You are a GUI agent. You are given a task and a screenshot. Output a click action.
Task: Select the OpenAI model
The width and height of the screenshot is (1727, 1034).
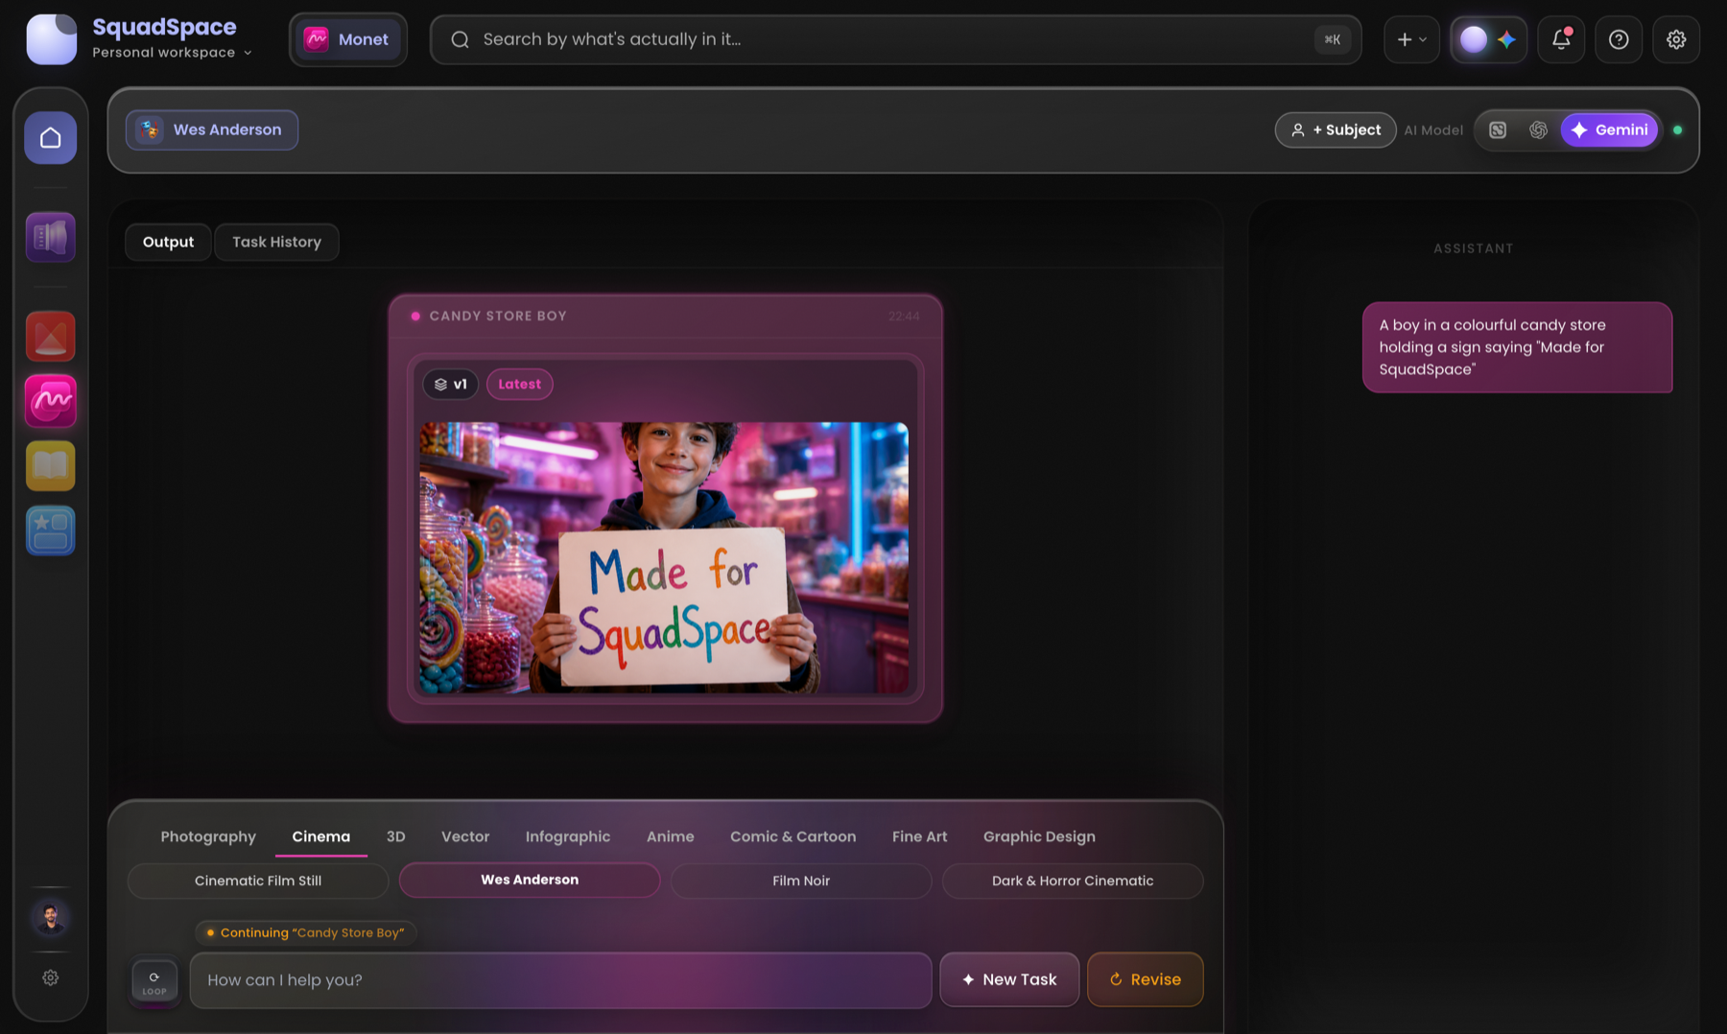[1538, 130]
